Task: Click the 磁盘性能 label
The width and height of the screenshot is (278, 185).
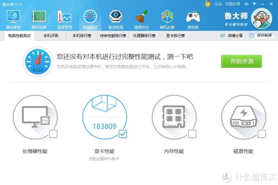Action: click(243, 151)
